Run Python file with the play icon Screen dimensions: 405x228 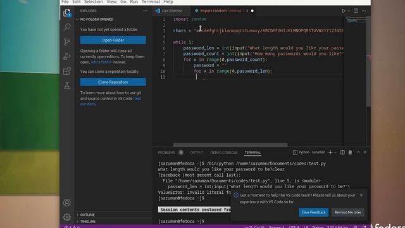coord(343,11)
